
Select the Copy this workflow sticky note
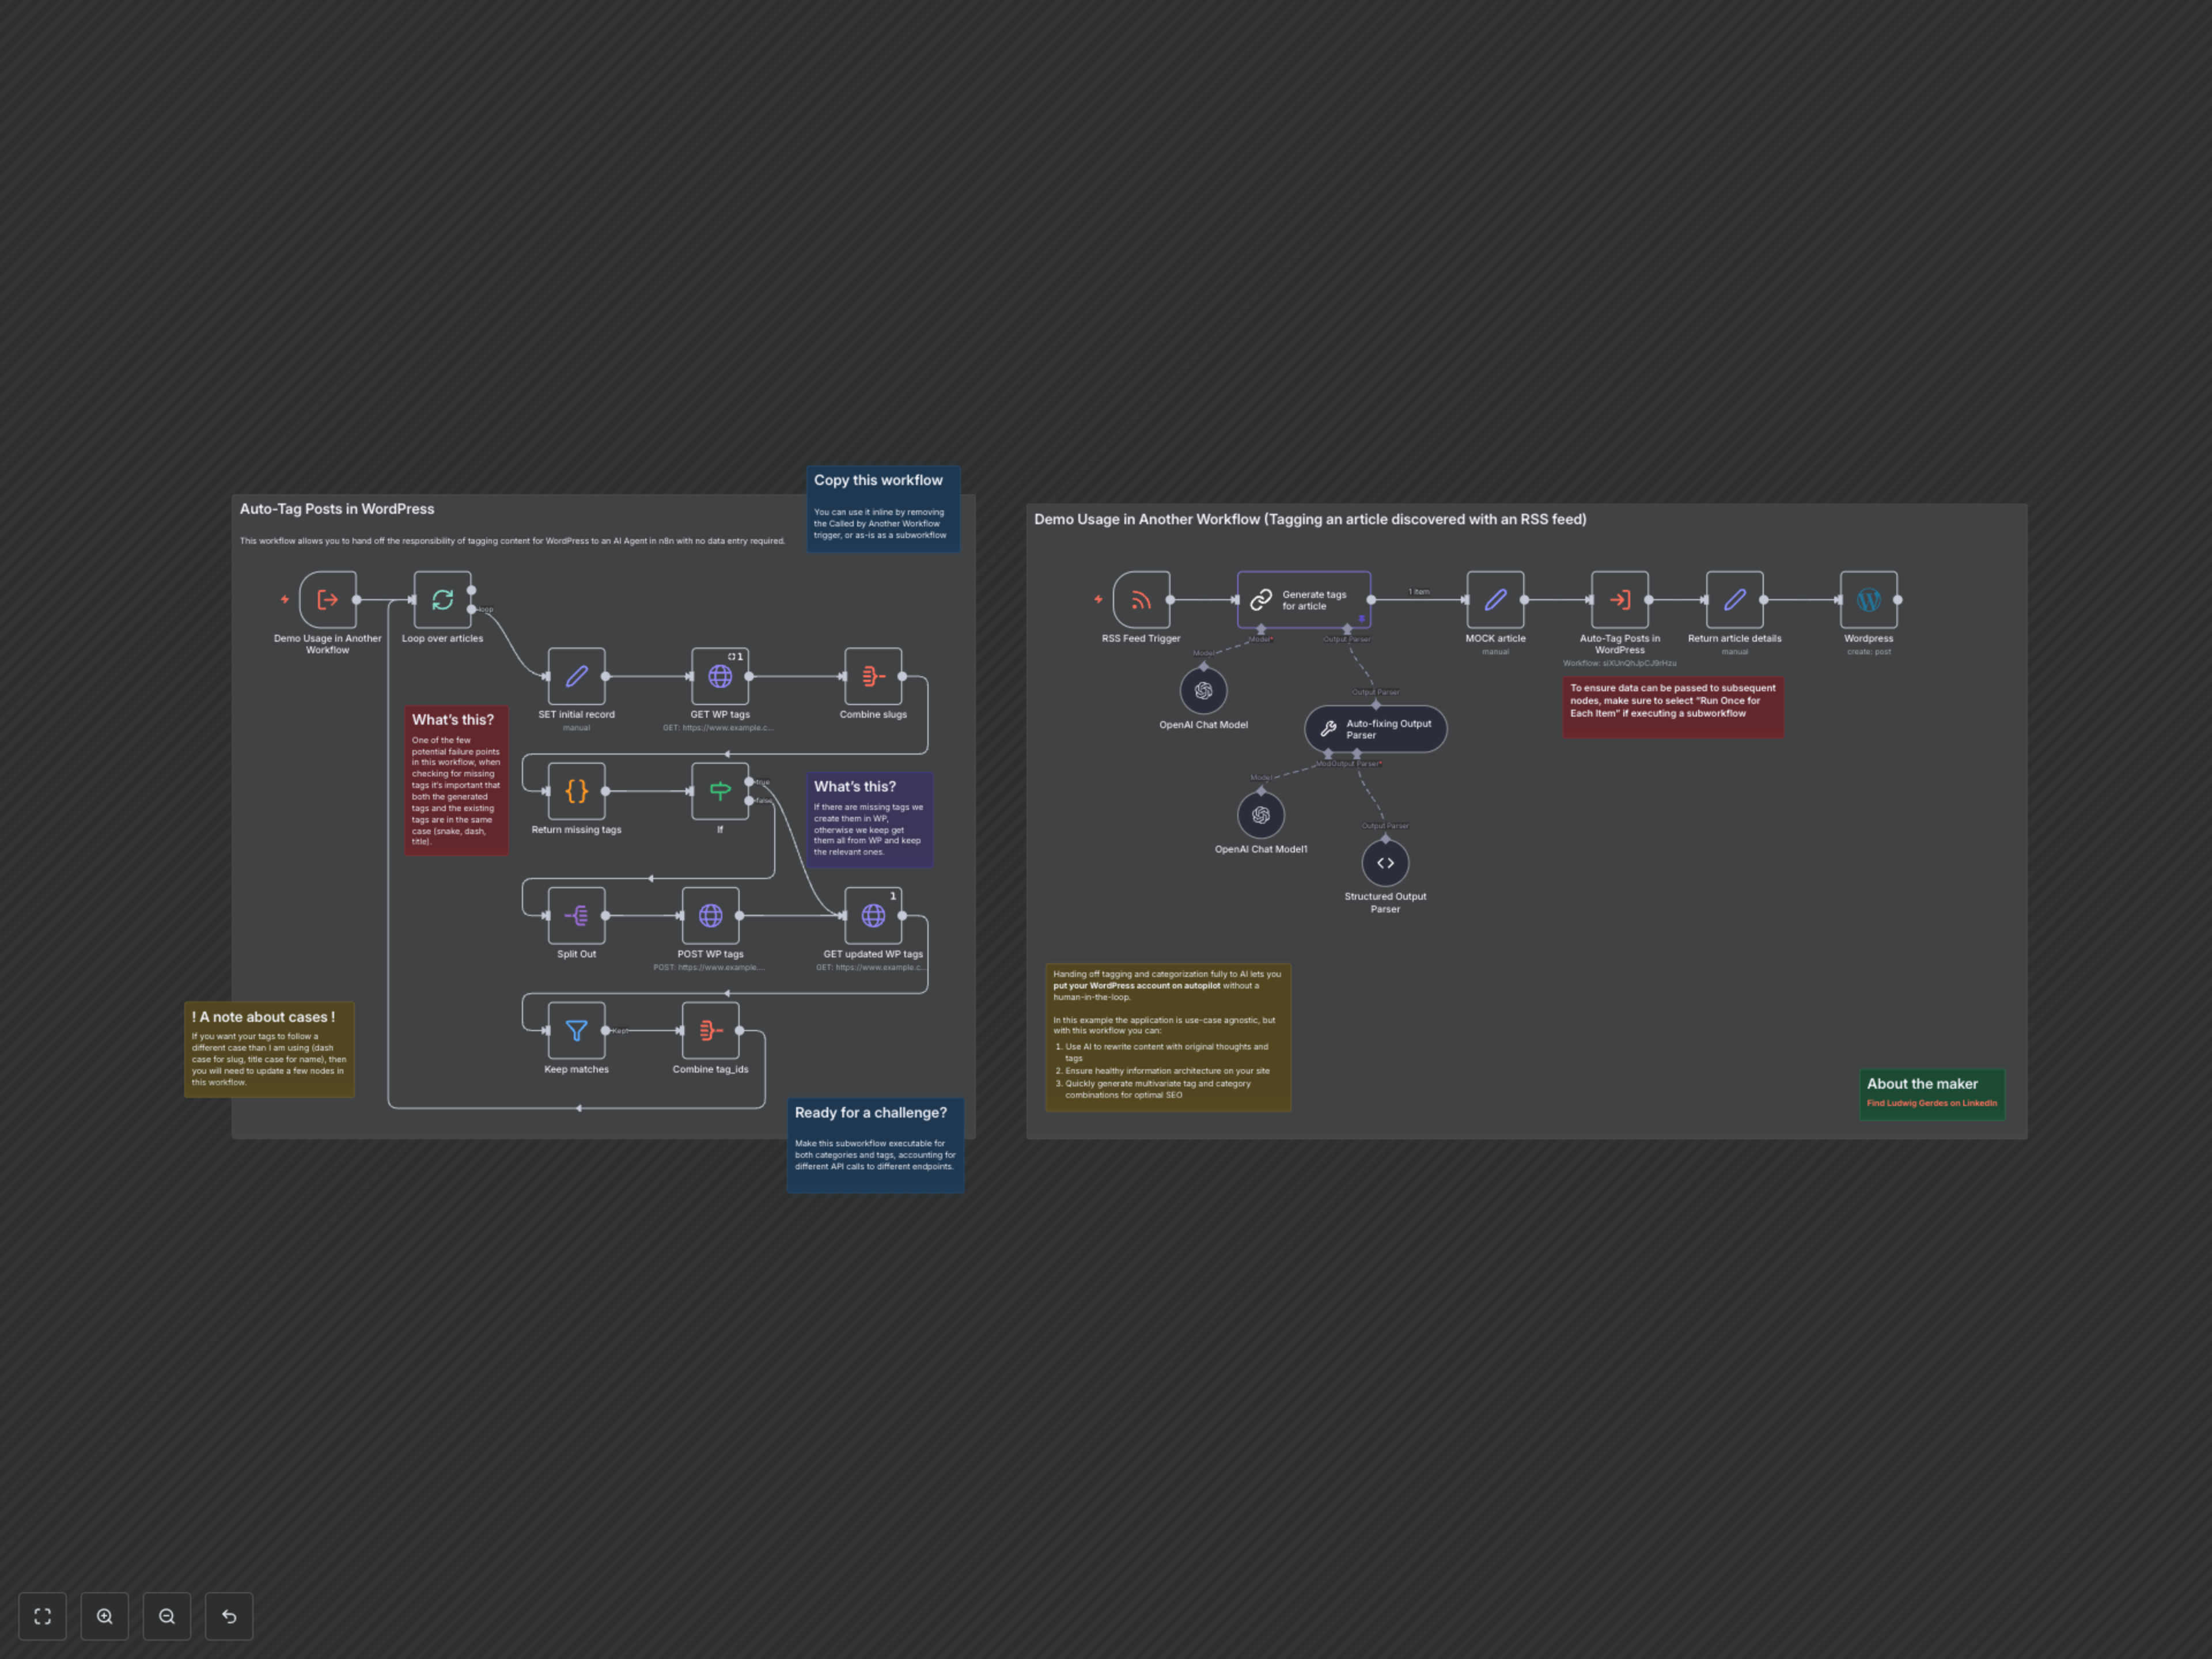(x=883, y=509)
